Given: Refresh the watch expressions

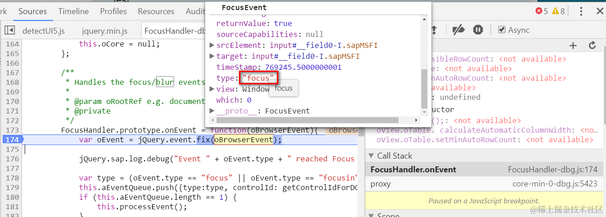Looking at the screenshot, I should tap(592, 45).
